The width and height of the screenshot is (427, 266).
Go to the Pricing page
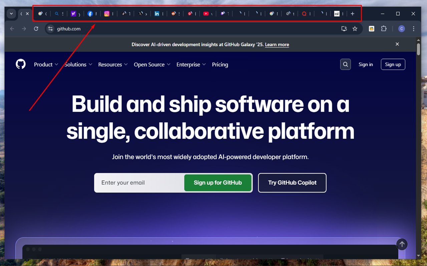click(220, 65)
